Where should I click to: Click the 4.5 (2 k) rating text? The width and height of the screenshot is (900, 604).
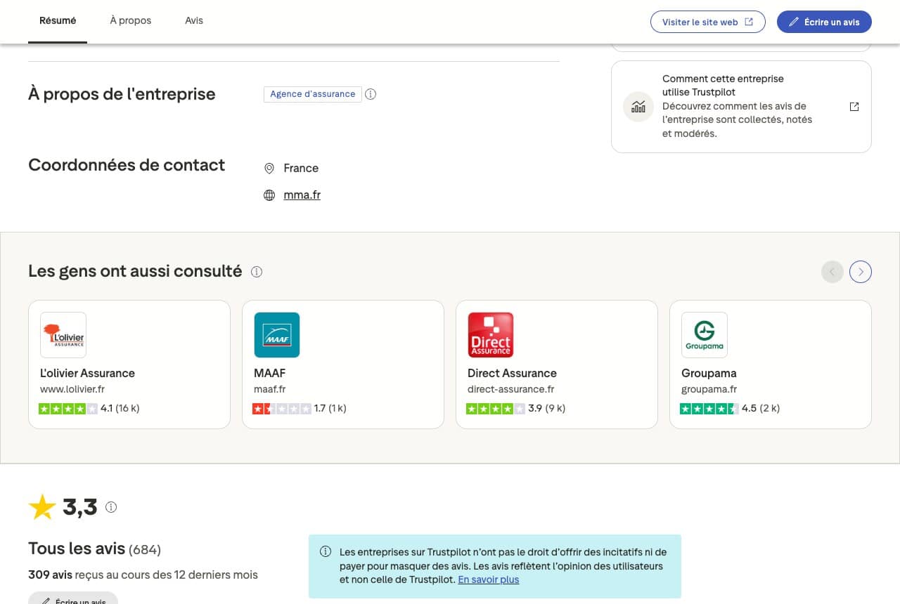click(x=761, y=408)
